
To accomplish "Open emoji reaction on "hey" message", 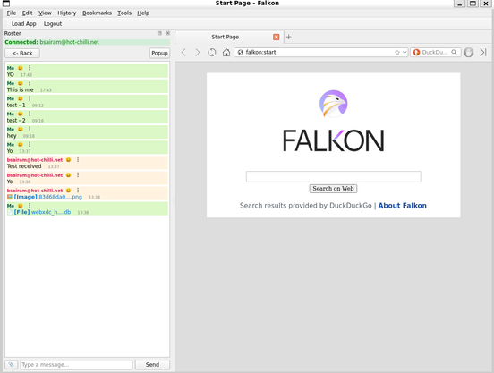I will point(21,130).
